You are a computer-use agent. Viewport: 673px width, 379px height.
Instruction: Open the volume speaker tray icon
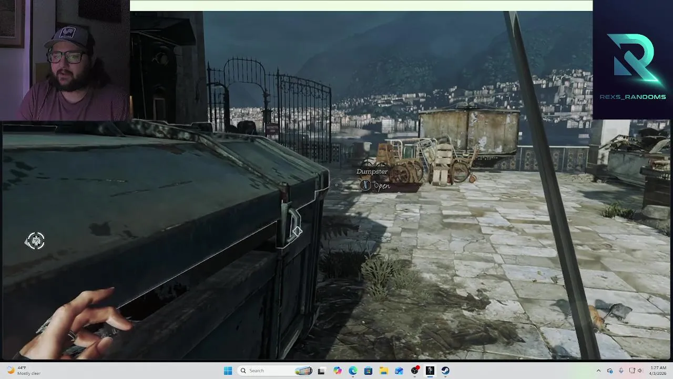(640, 371)
